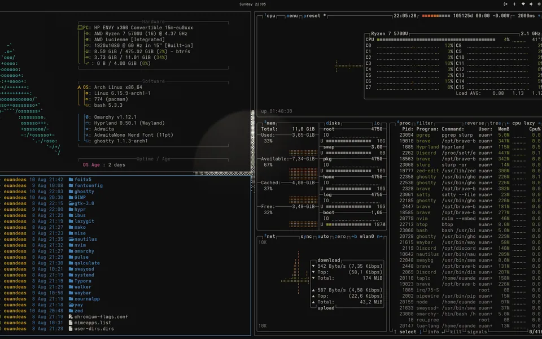Click the user-dirs.dirs file icon
The height and width of the screenshot is (339, 542).
coord(71,328)
